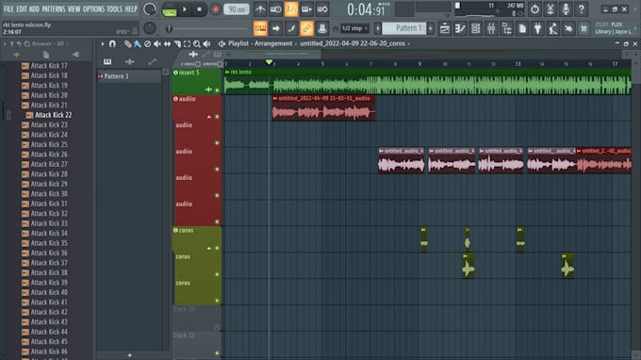Select Pattern 1 in the picker list
Screen dimensions: 641x360
click(129, 76)
